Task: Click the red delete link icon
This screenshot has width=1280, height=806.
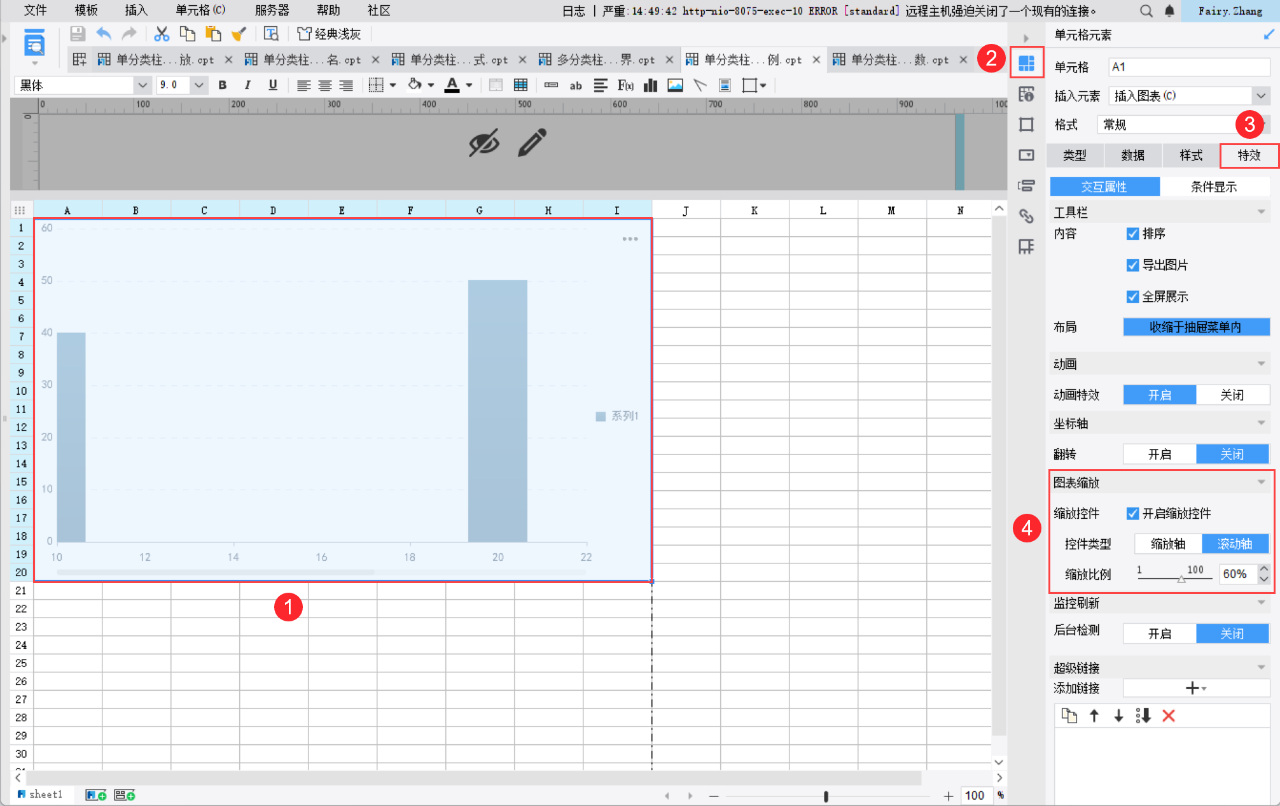Action: pos(1168,716)
